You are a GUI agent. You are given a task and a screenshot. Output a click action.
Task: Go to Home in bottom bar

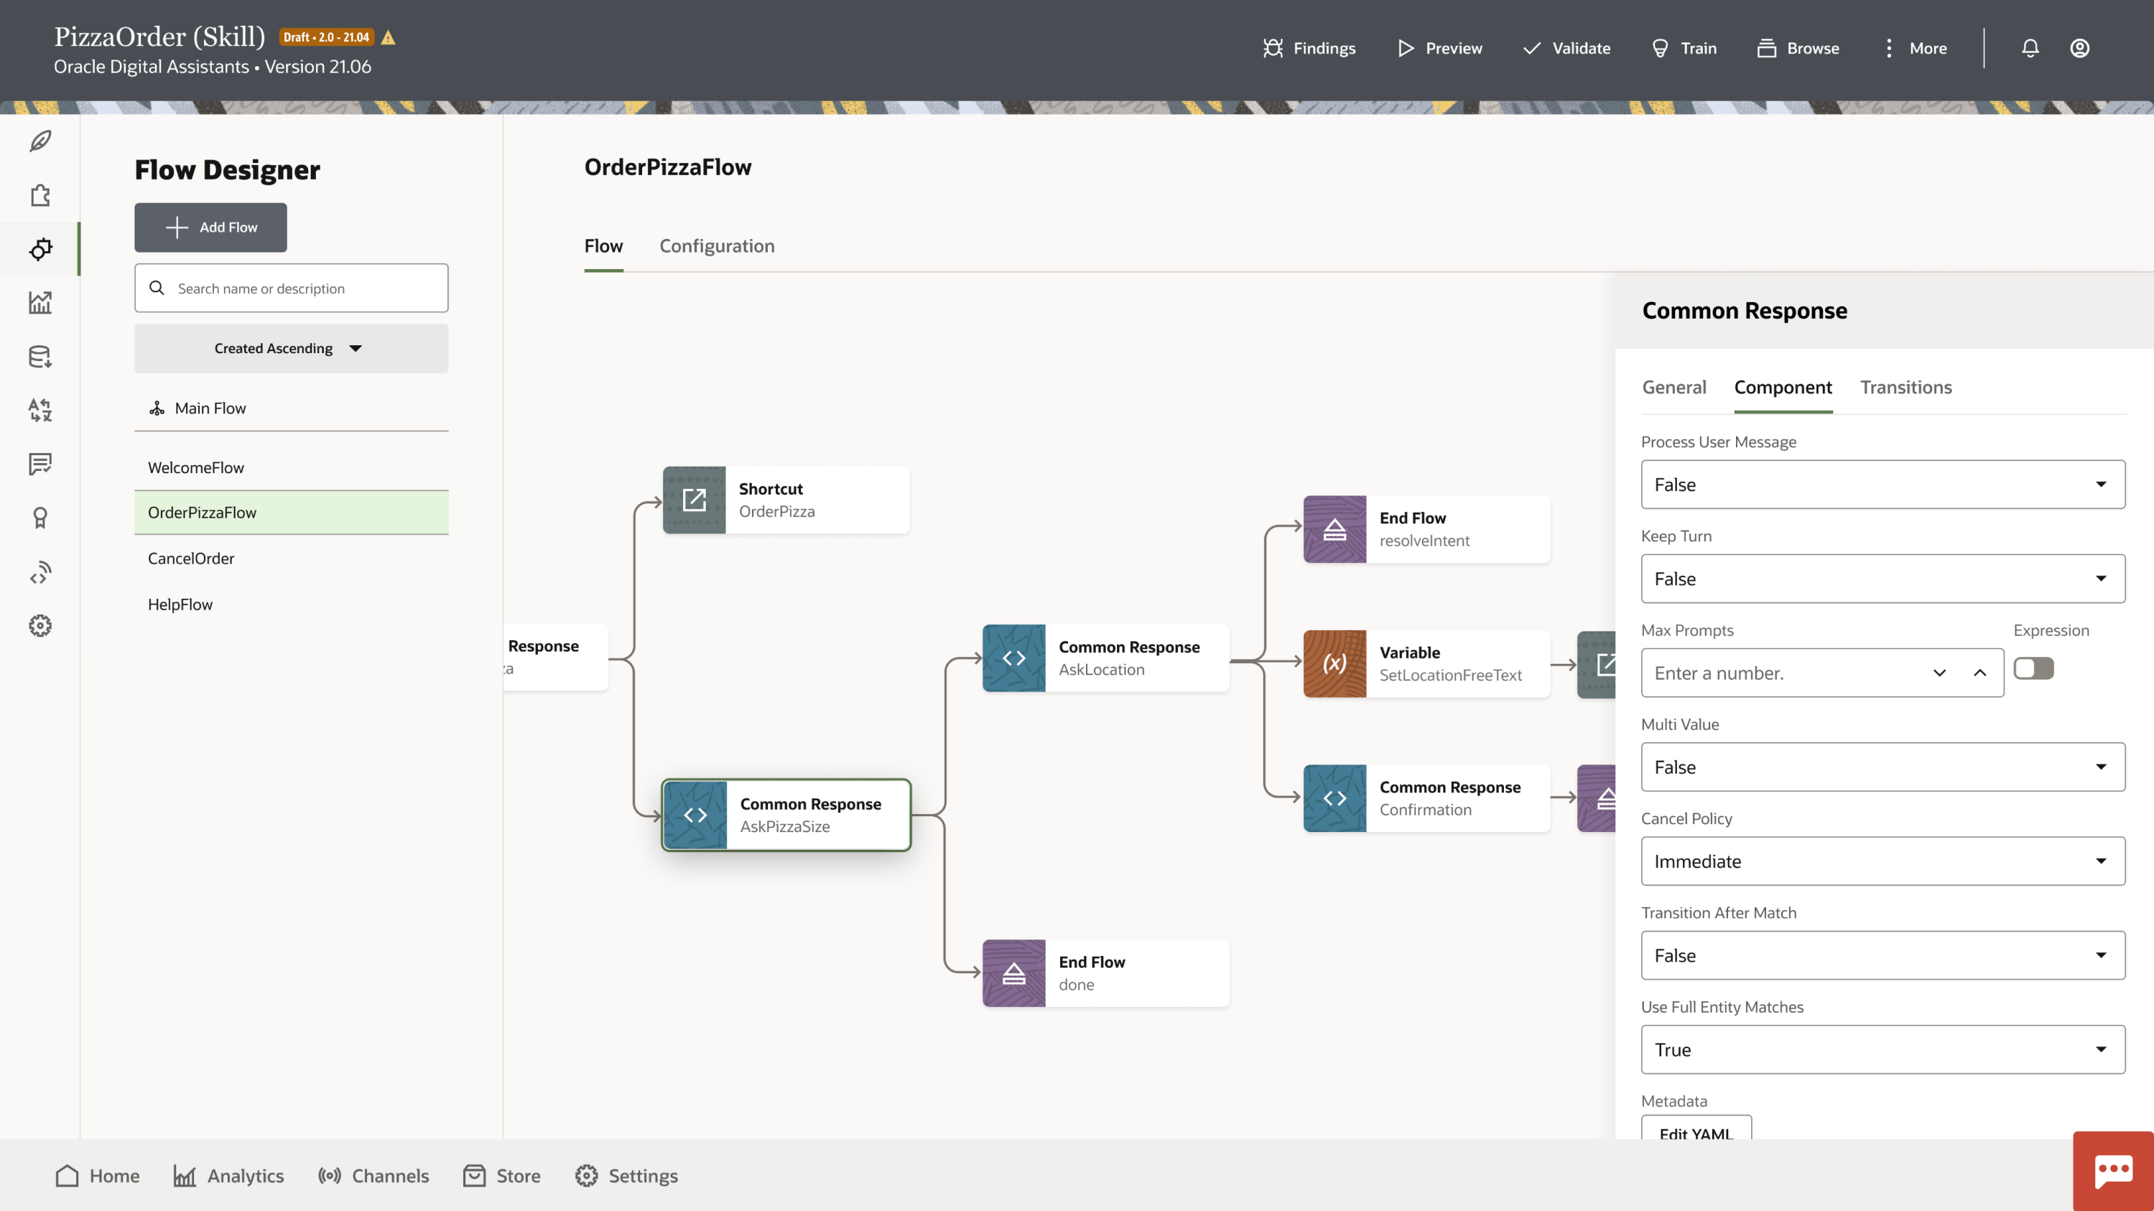click(x=97, y=1176)
